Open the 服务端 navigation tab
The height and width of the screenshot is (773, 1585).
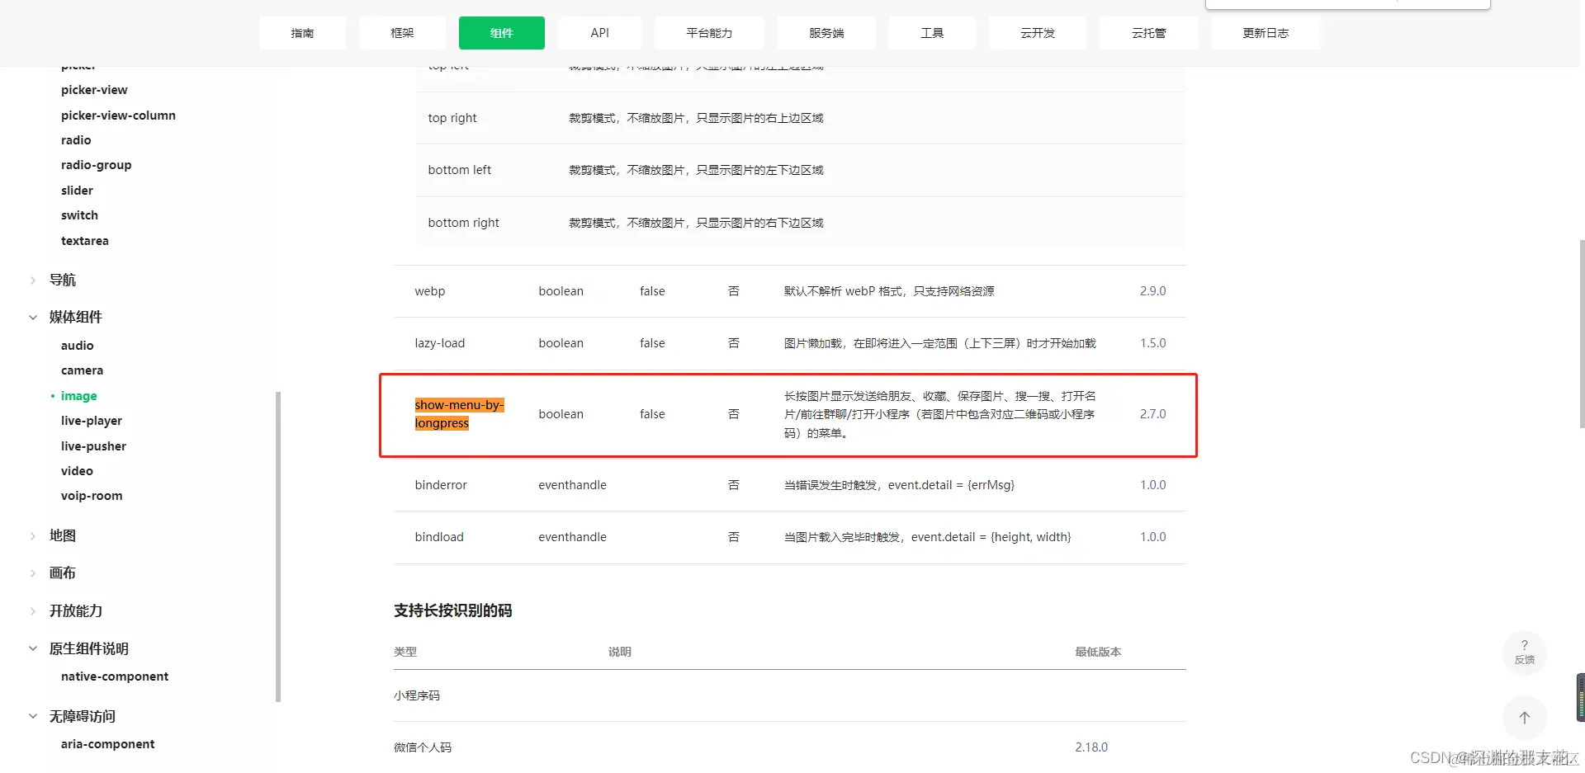(826, 33)
